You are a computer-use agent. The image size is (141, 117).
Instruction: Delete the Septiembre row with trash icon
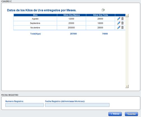(x=122, y=23)
